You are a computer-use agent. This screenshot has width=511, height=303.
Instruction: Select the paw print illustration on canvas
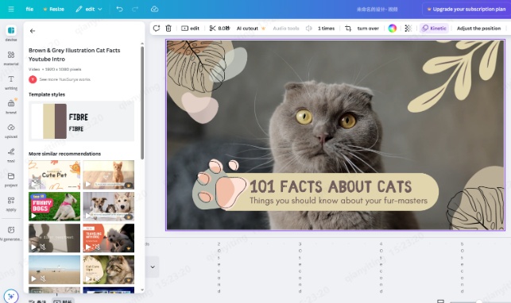(219, 184)
